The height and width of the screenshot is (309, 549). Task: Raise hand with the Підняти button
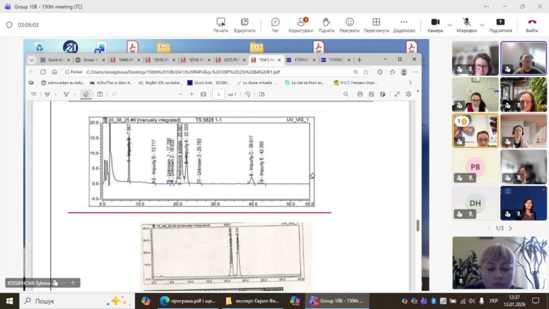click(x=326, y=25)
